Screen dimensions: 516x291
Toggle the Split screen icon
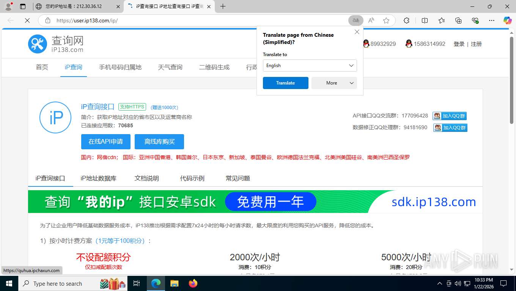(x=425, y=20)
